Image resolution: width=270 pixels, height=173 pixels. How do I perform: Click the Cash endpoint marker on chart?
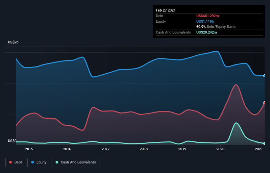tap(264, 143)
